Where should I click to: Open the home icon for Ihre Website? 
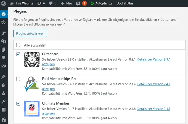click(12, 3)
